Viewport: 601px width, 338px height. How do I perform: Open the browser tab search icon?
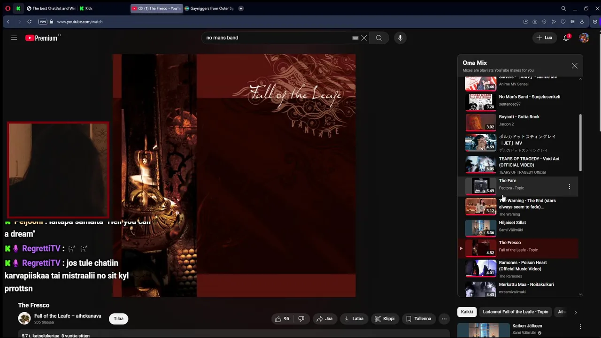tap(563, 8)
